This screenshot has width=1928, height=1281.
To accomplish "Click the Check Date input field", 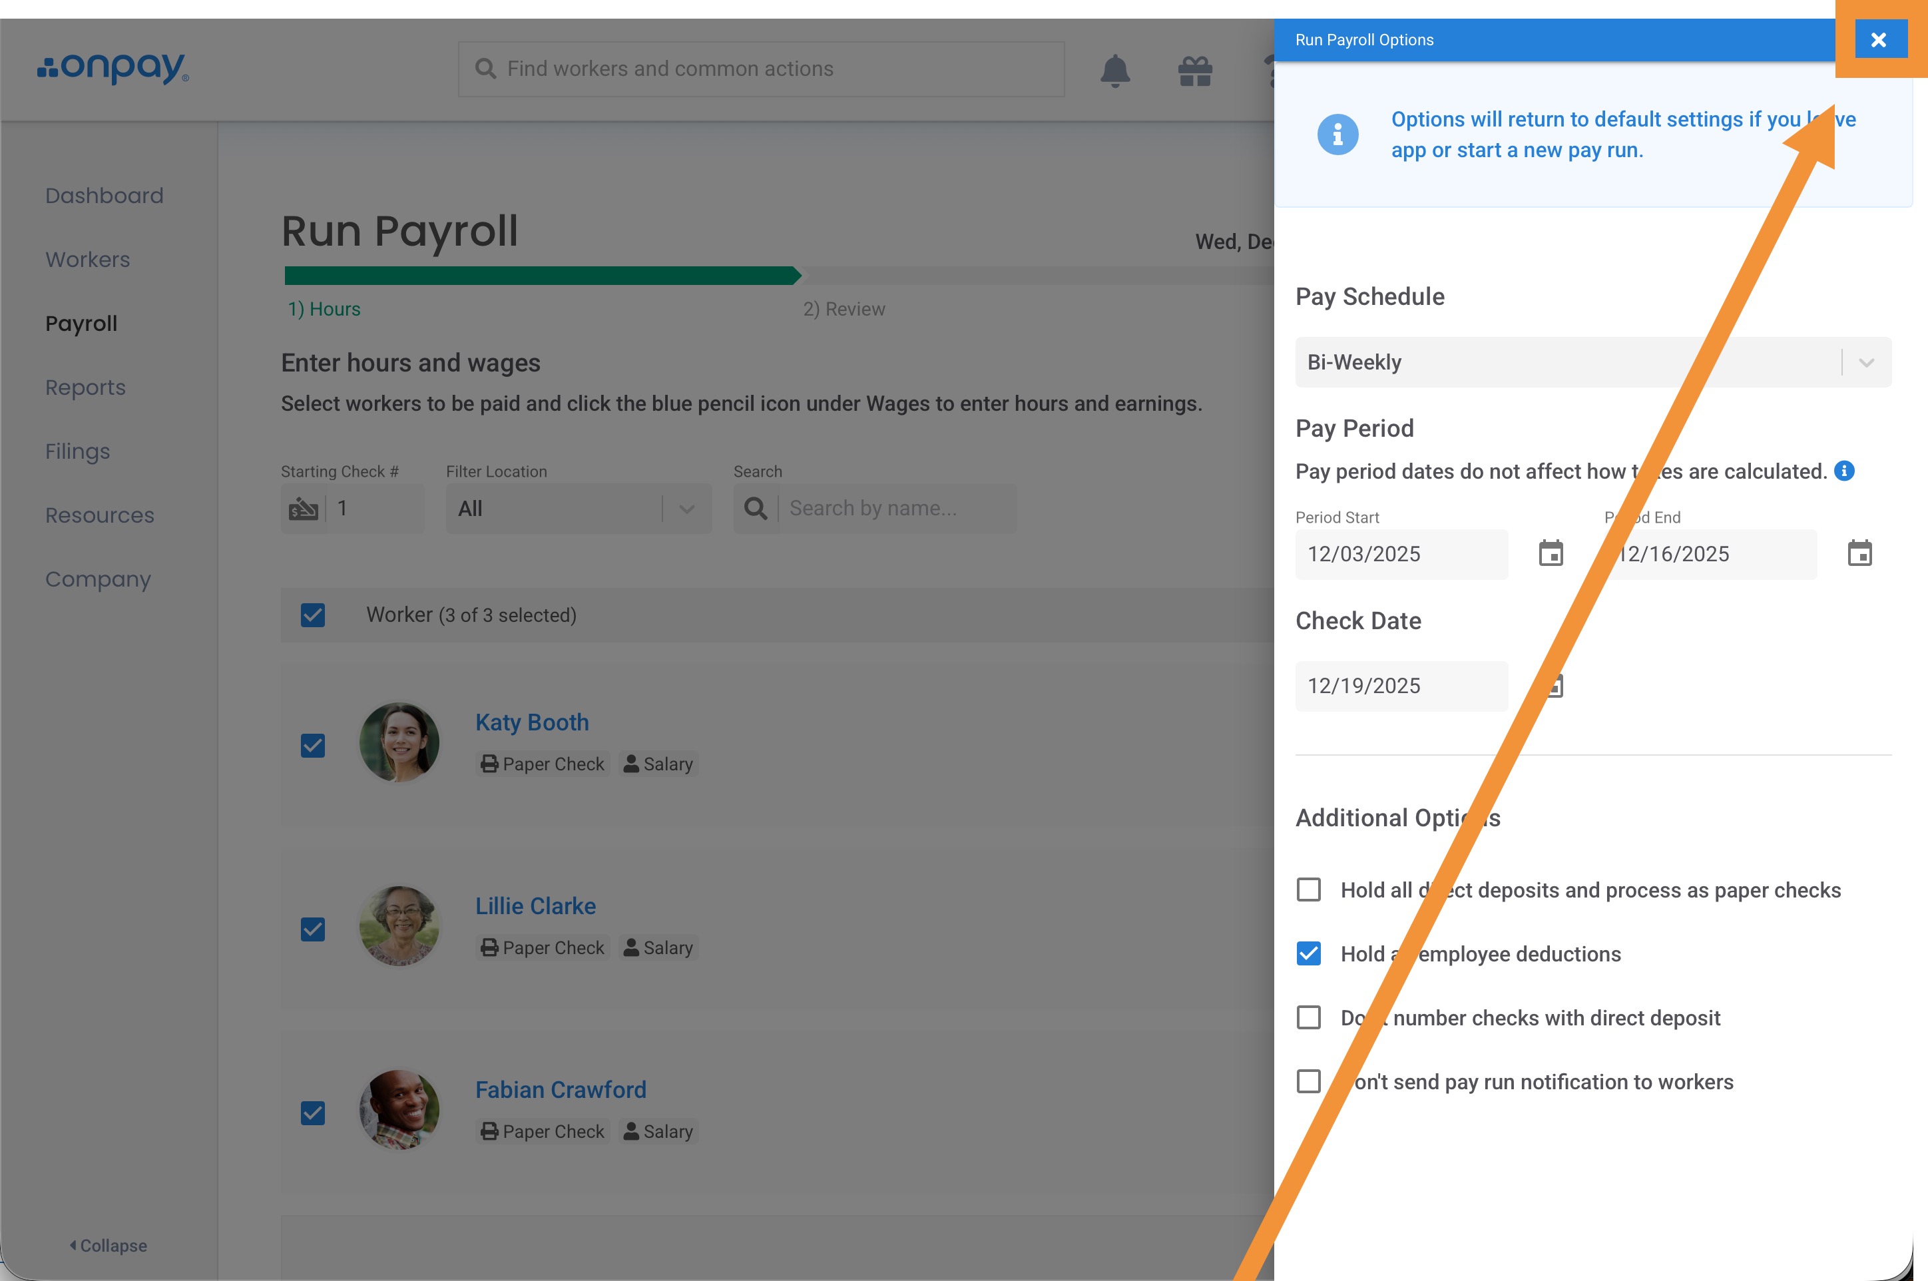I will point(1401,685).
